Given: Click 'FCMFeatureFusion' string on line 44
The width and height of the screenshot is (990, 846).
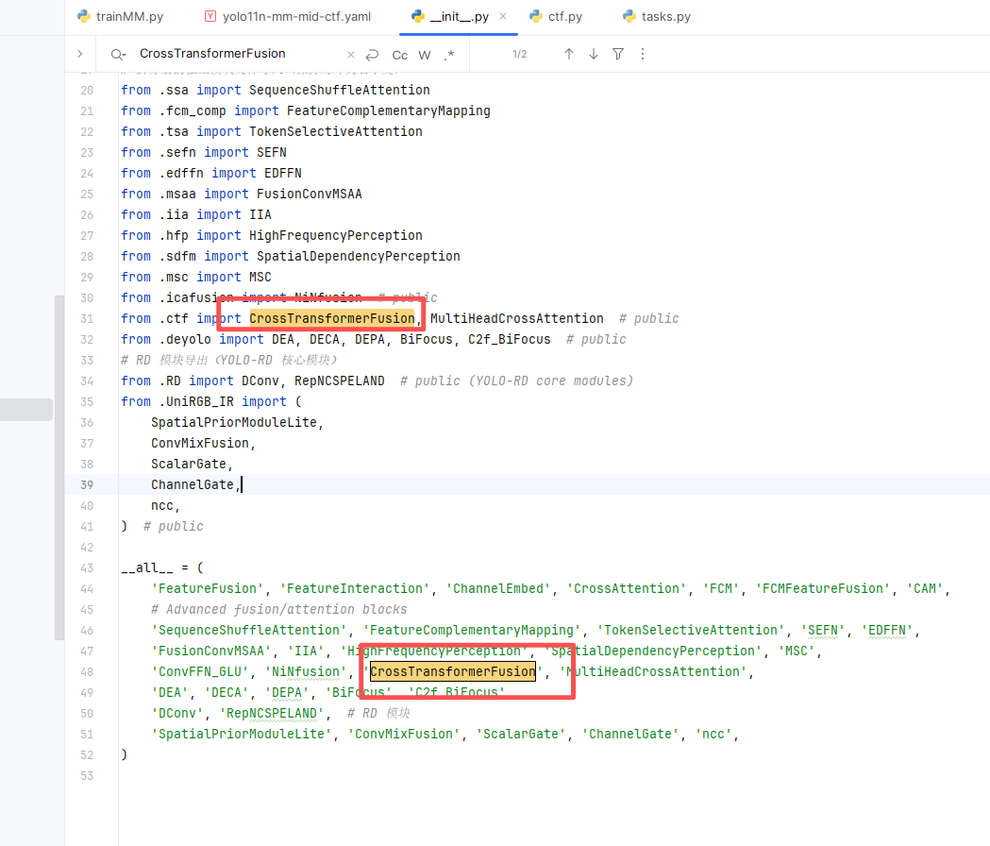Looking at the screenshot, I should click(x=823, y=589).
